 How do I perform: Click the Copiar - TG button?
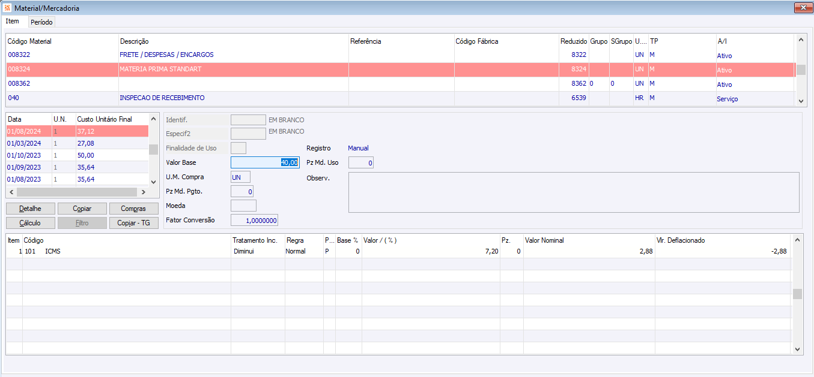point(133,223)
